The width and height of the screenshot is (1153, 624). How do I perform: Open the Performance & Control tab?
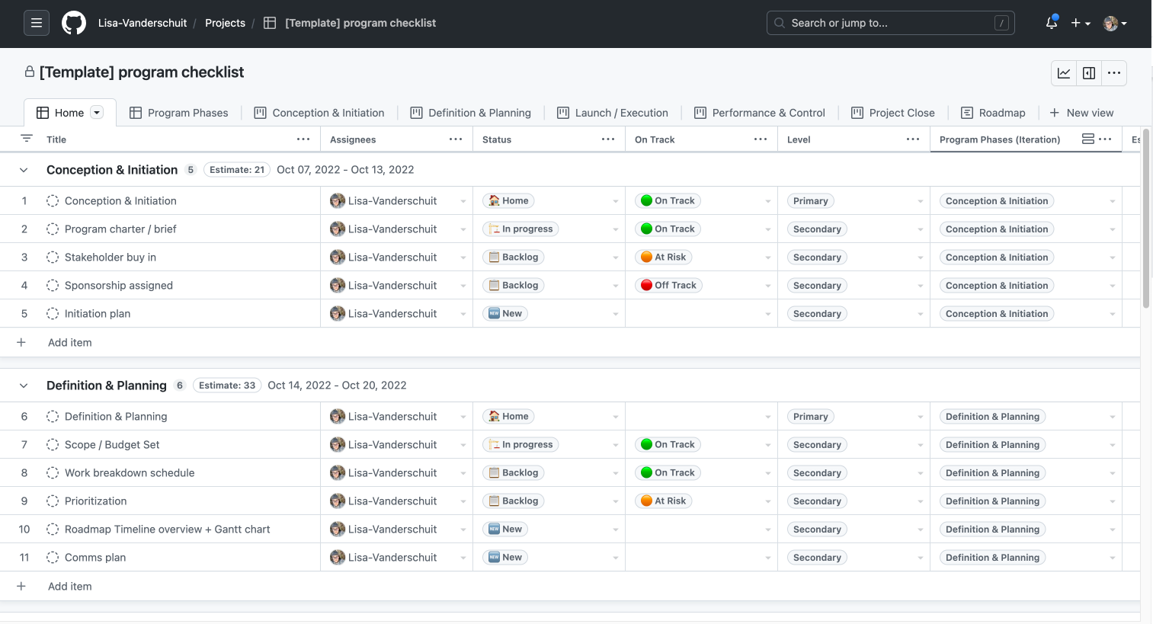tap(760, 113)
